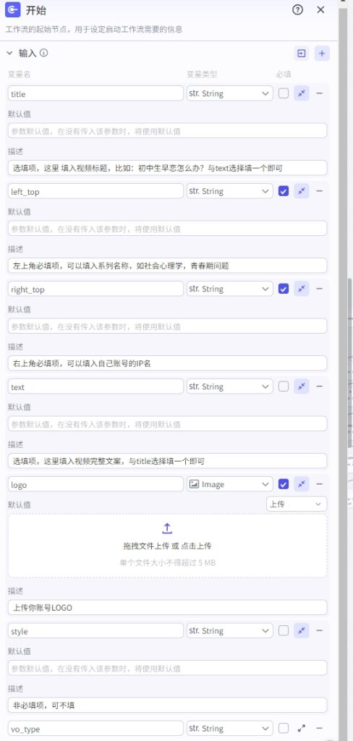Click the default value field under right_top
353x741 pixels.
167,326
